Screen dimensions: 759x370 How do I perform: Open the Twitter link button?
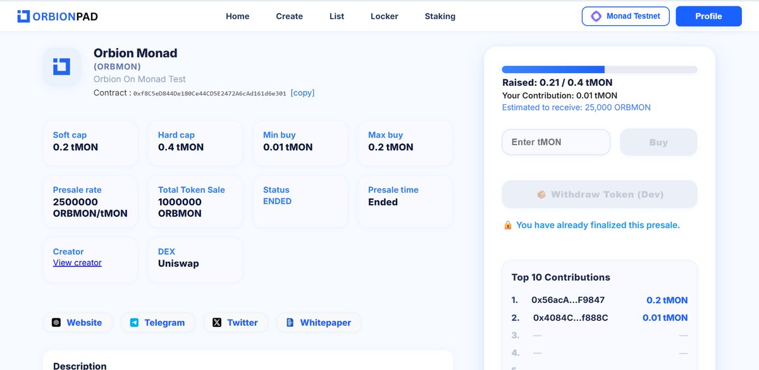(235, 323)
